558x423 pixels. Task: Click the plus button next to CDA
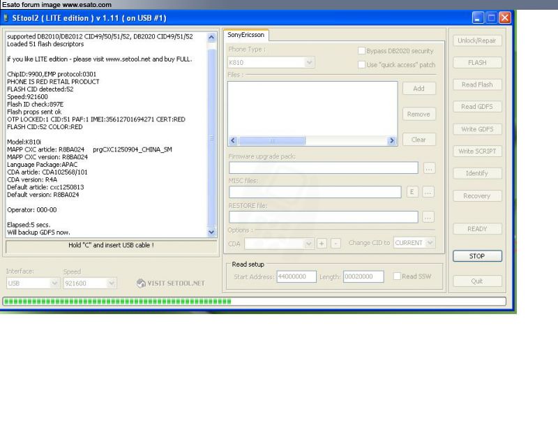click(322, 243)
